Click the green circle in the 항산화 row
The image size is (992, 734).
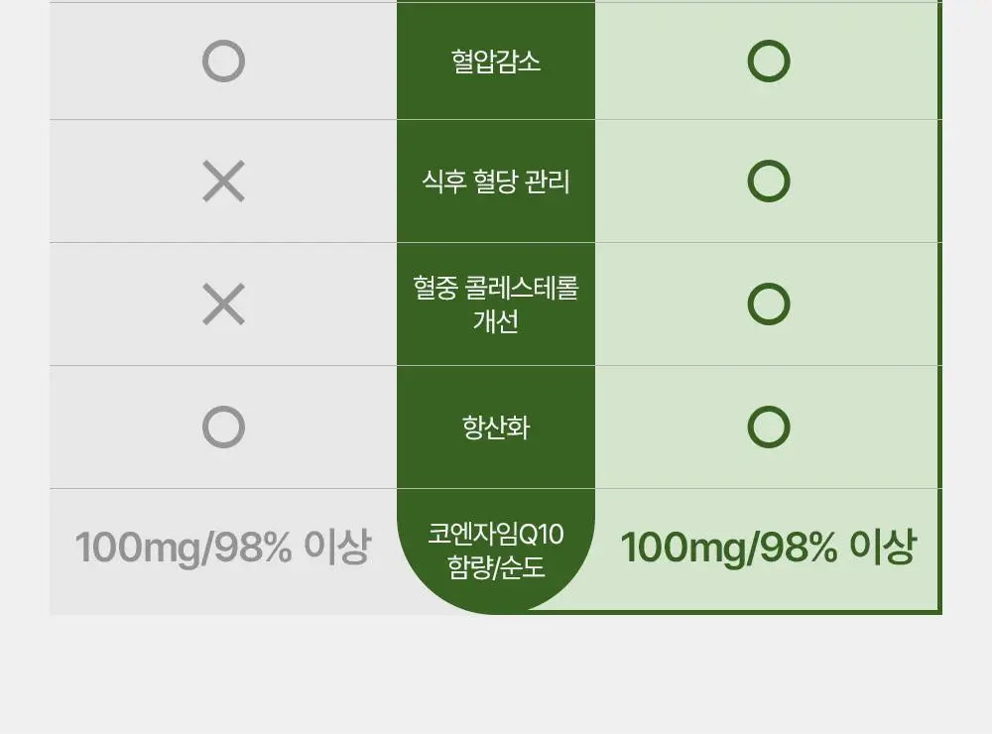[x=769, y=428]
